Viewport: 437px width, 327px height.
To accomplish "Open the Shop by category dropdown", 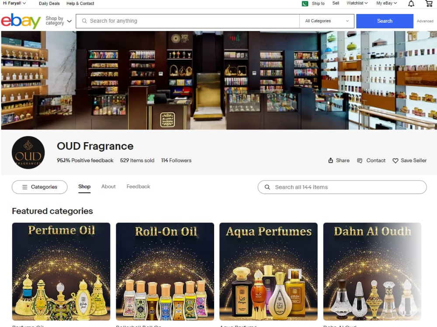I will click(59, 21).
